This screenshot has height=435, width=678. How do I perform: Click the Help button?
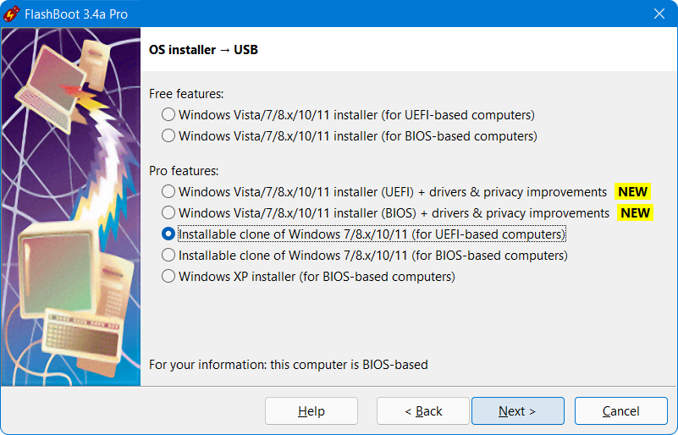(x=311, y=411)
